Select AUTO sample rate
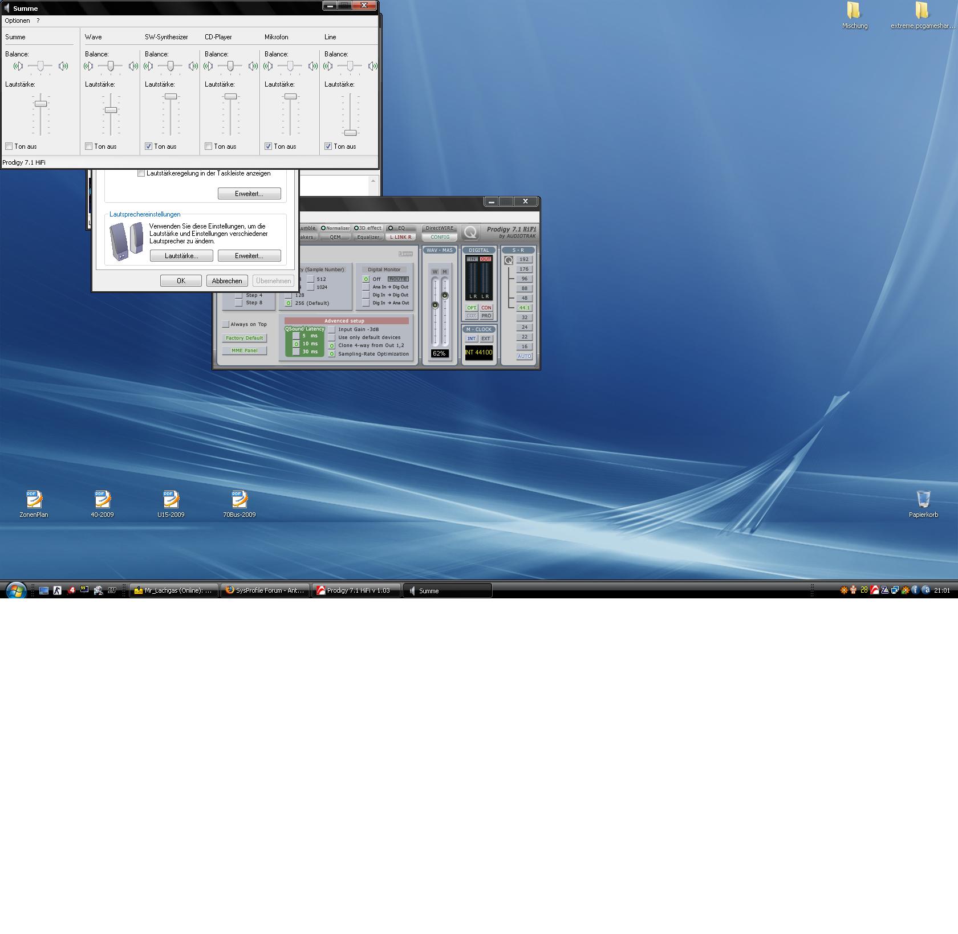 tap(524, 356)
